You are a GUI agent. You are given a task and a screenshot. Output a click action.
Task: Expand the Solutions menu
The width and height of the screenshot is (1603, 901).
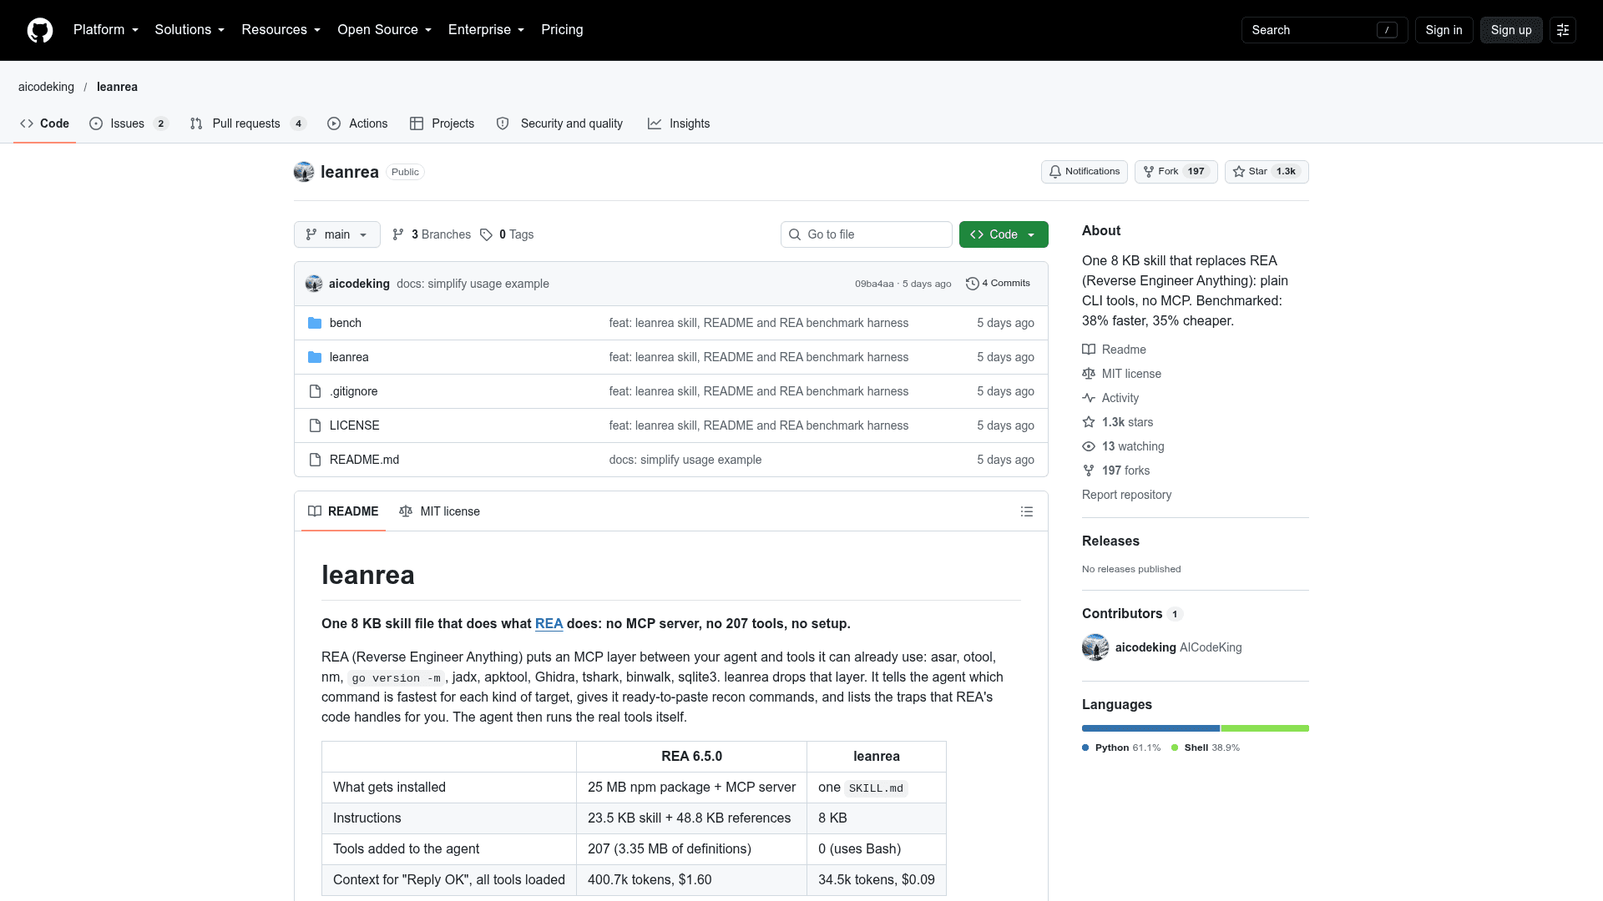(190, 30)
